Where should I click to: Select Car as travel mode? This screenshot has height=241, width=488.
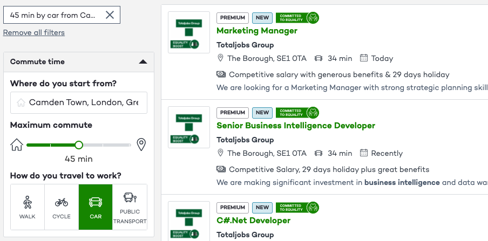(96, 207)
